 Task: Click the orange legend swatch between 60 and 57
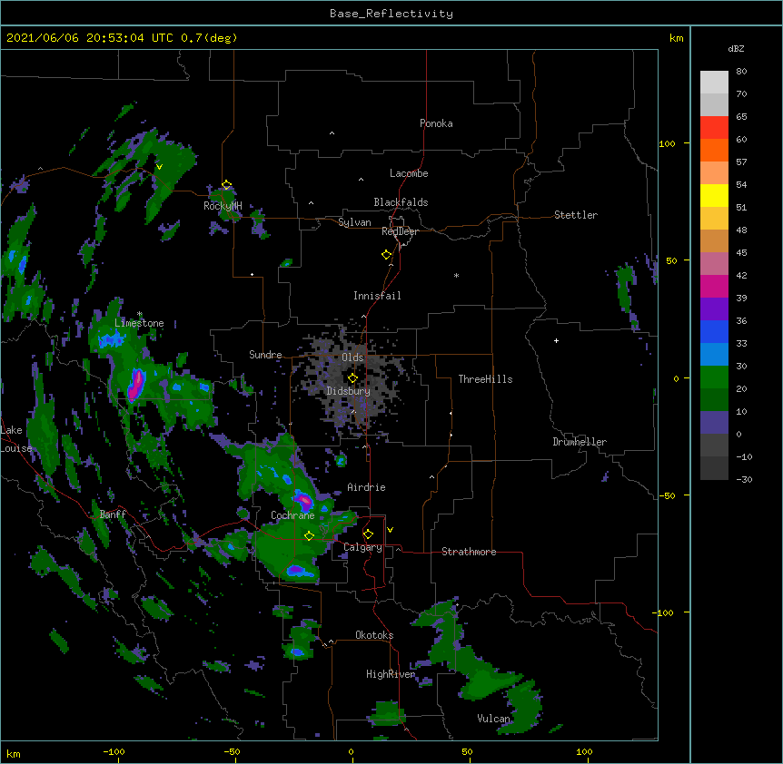714,150
